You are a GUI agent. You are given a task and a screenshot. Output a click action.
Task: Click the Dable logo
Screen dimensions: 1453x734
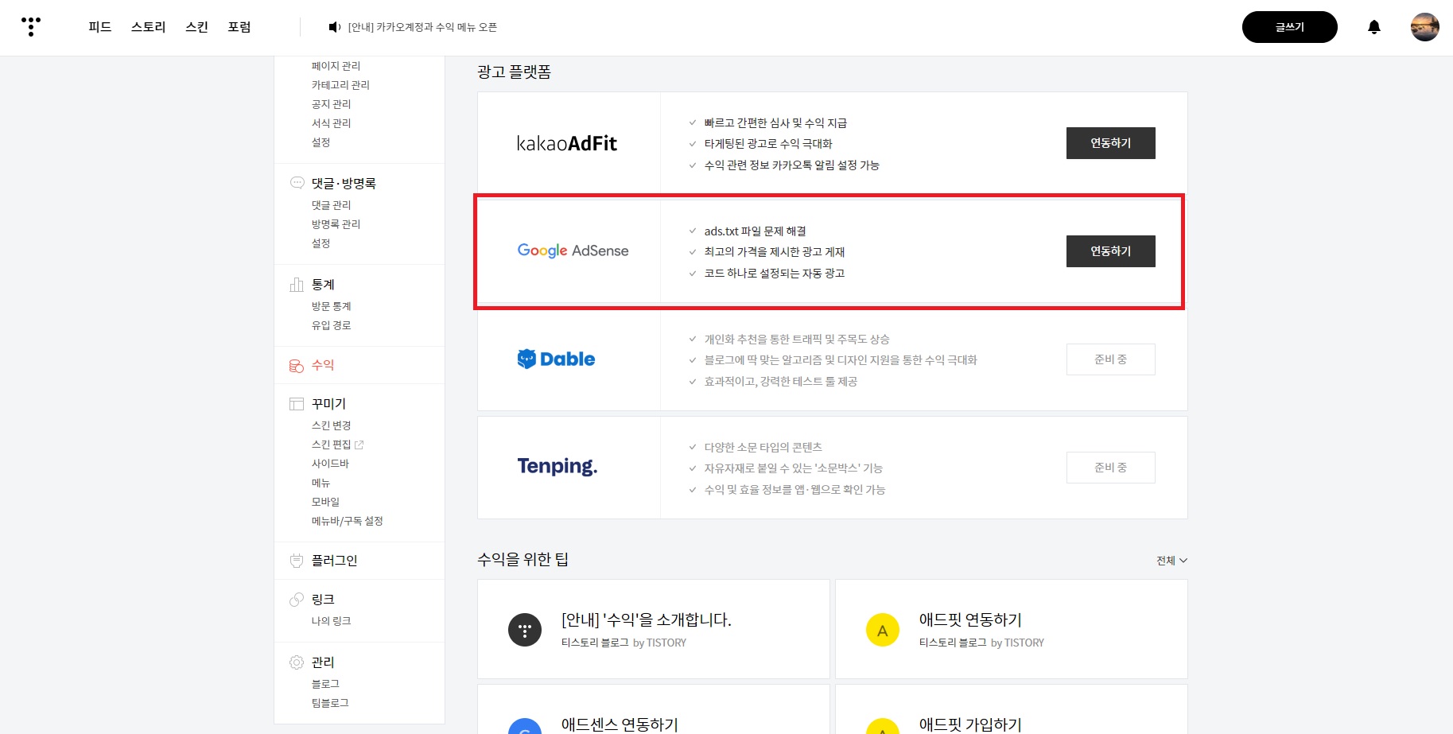click(x=556, y=359)
